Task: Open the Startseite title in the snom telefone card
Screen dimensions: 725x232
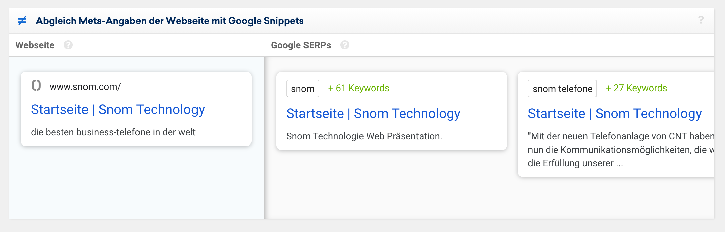Action: (x=615, y=114)
